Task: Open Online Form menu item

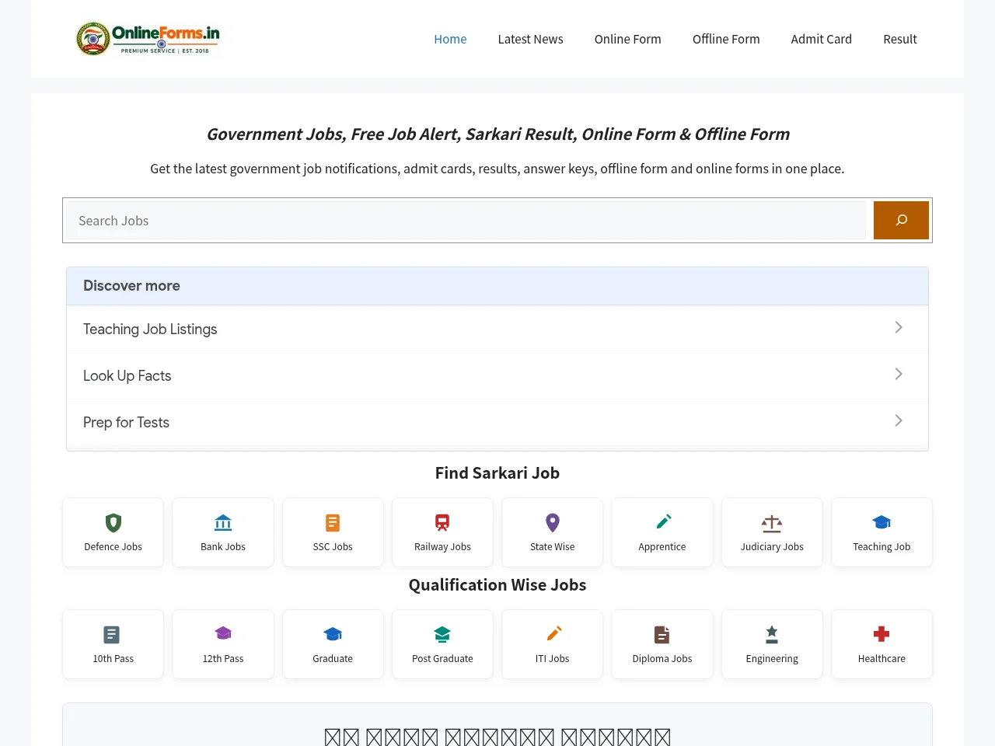Action: 628,39
